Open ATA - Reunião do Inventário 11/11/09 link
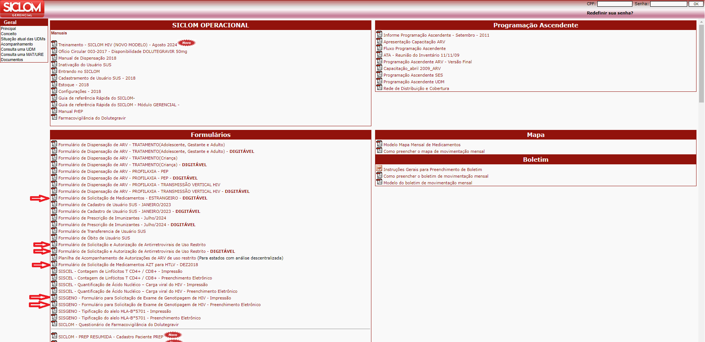The image size is (705, 342). (x=421, y=55)
